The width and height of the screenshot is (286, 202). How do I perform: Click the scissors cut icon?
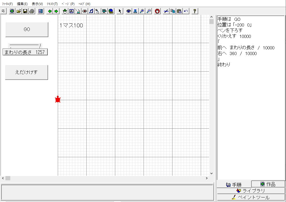tap(166, 11)
